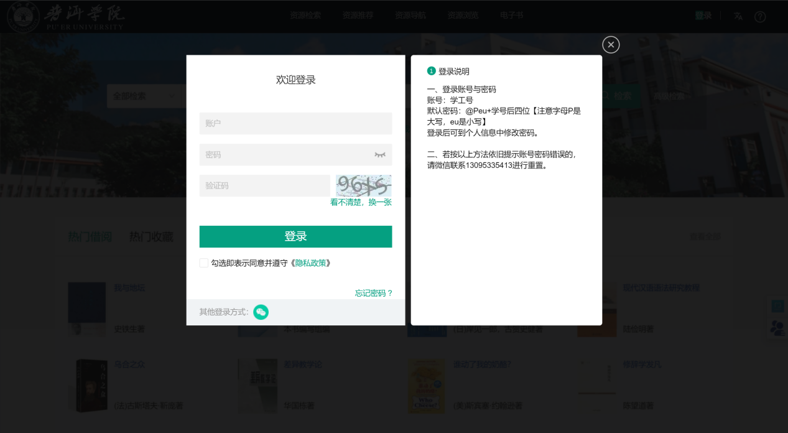Image resolution: width=788 pixels, height=433 pixels.
Task: Click 搜索全部 link in hot books section
Action: (x=705, y=237)
